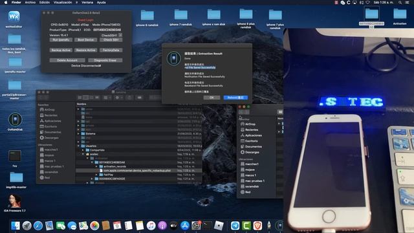The width and height of the screenshot is (414, 233).
Task: Open the OsRamDisk desktop app icon
Action: 15,119
